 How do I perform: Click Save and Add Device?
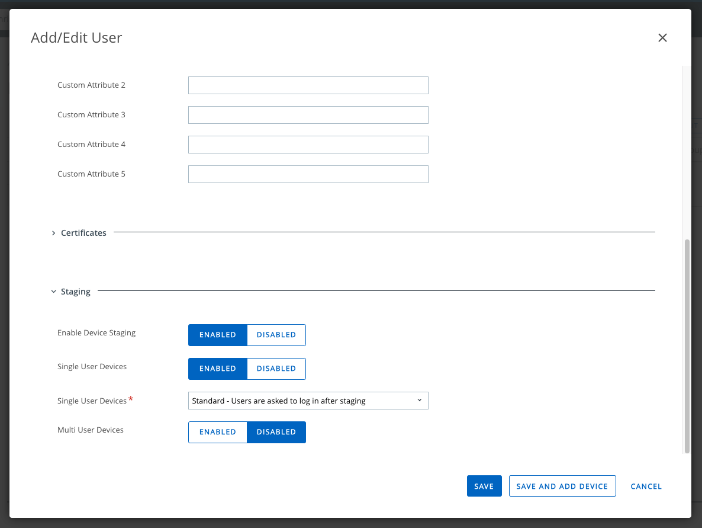click(562, 486)
